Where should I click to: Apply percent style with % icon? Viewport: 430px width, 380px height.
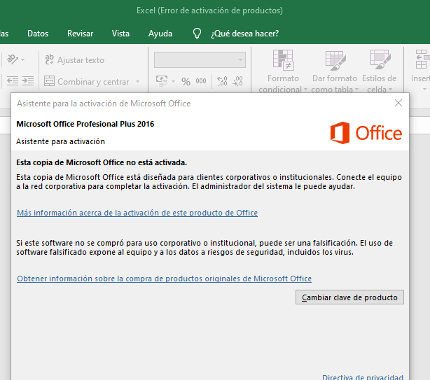pyautogui.click(x=186, y=81)
